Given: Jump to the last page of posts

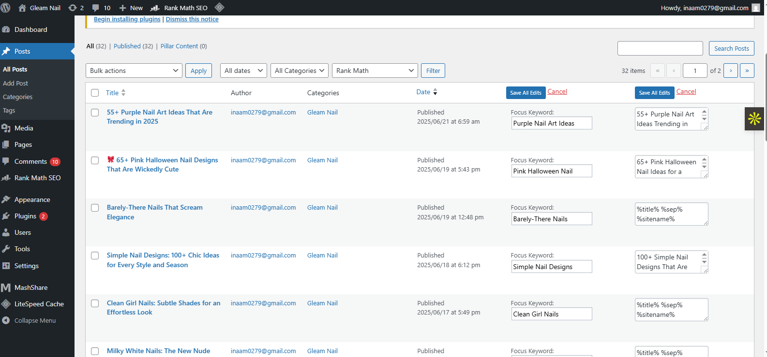Looking at the screenshot, I should tap(747, 71).
